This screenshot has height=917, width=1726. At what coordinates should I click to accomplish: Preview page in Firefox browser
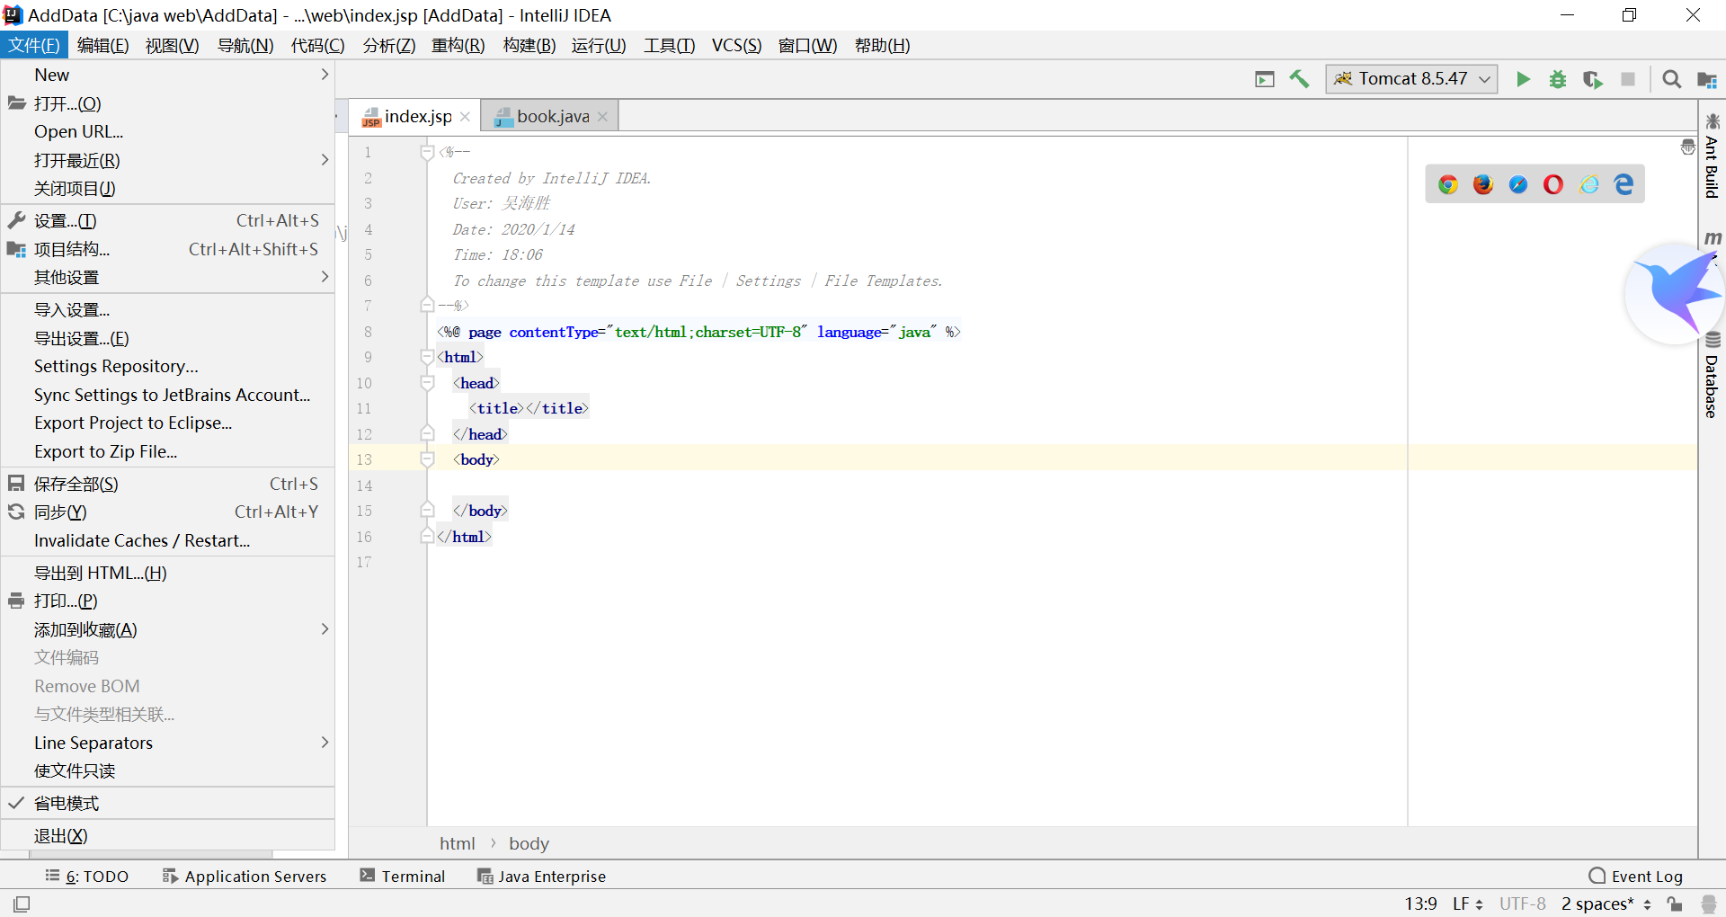tap(1483, 184)
